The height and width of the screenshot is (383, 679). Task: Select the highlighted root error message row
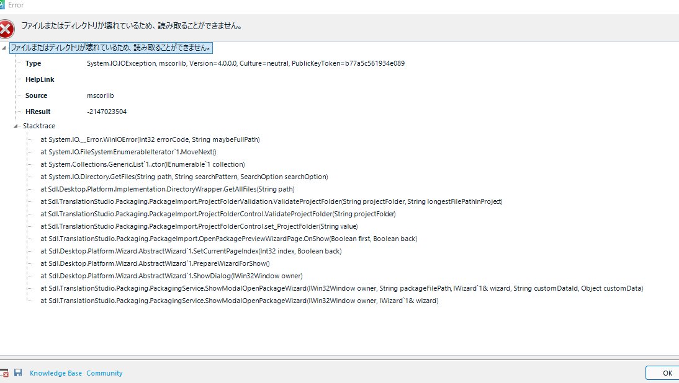click(x=111, y=48)
